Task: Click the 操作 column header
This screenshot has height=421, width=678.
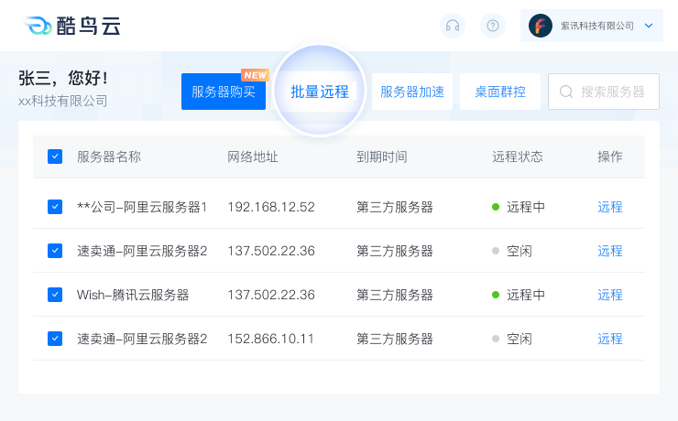Action: [609, 157]
